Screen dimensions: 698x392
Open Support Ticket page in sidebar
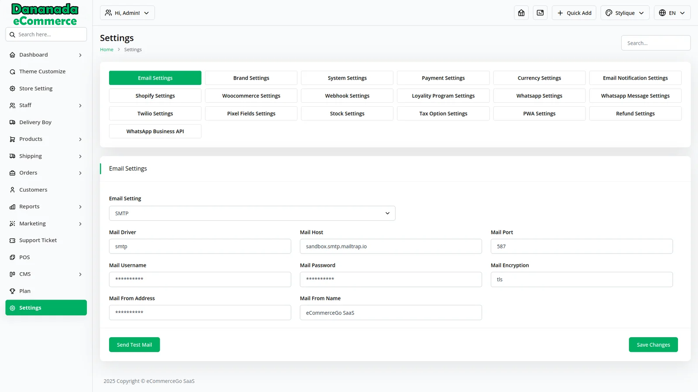38,240
